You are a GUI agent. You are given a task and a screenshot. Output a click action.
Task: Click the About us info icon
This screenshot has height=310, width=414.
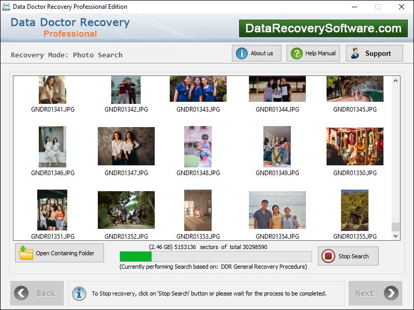pos(242,53)
